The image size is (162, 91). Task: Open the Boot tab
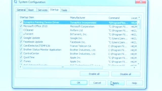point(32,10)
